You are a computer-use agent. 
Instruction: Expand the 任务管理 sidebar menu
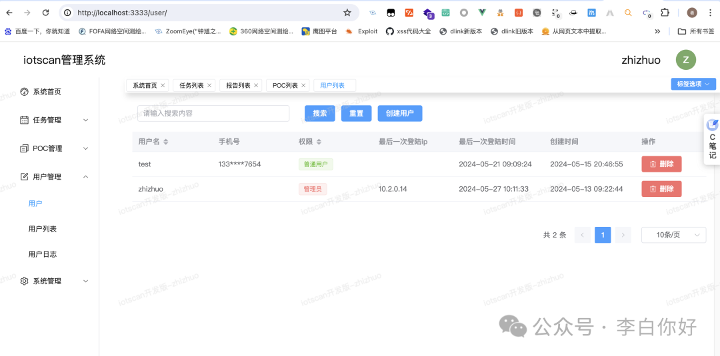tap(85, 120)
